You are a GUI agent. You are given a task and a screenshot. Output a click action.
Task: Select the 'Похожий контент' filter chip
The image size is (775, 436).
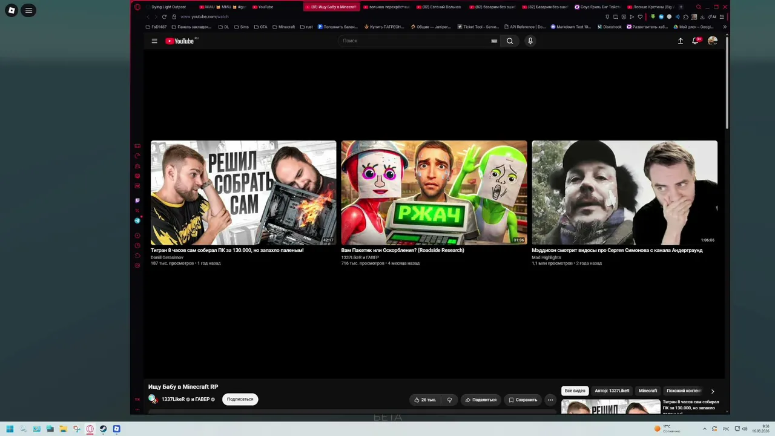click(x=684, y=391)
